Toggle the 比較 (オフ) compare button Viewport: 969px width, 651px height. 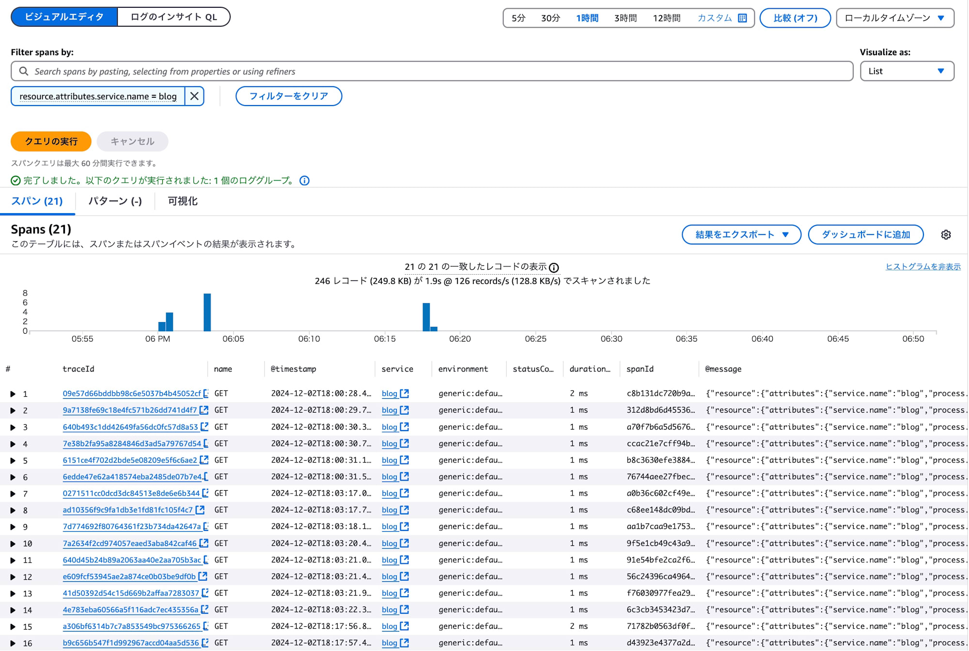coord(795,18)
